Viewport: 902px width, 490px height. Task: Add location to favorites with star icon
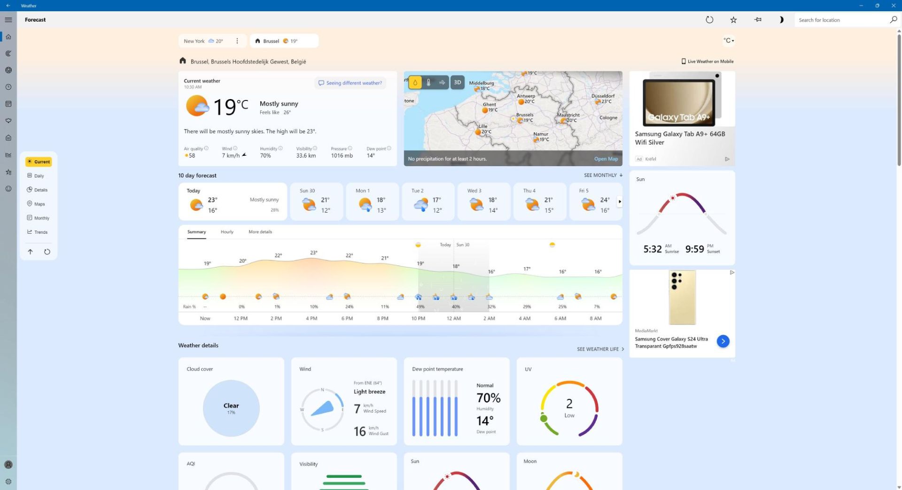coord(733,20)
